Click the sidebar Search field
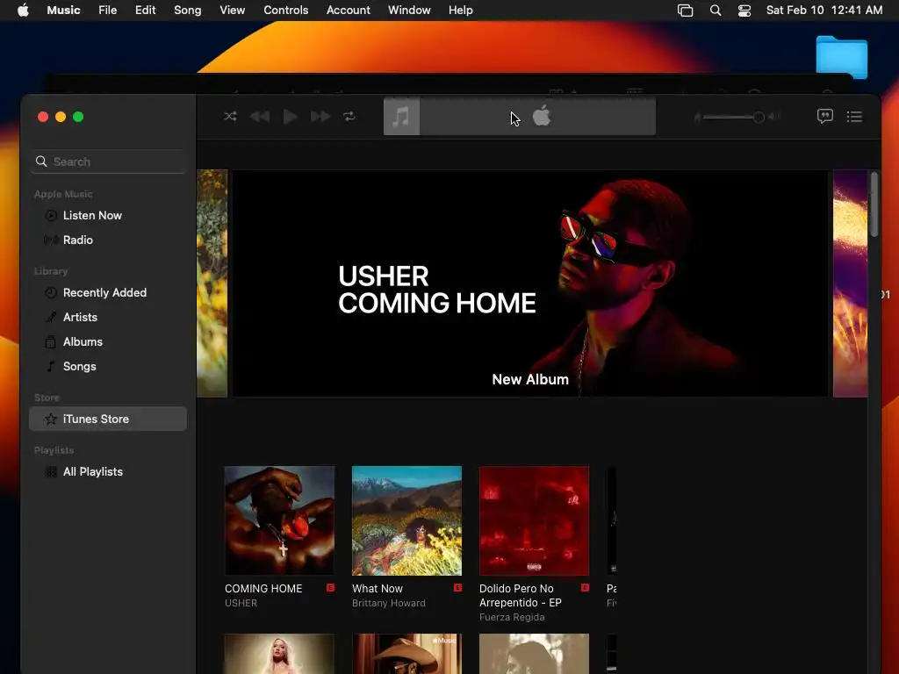 (108, 161)
